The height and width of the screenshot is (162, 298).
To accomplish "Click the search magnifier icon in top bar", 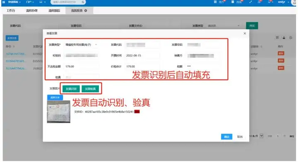I will 83,2.
